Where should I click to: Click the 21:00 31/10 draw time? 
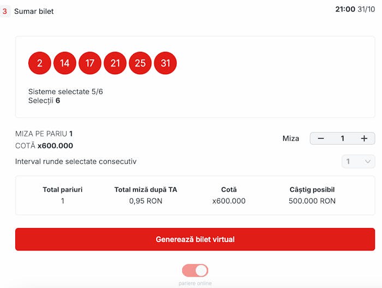pyautogui.click(x=355, y=9)
